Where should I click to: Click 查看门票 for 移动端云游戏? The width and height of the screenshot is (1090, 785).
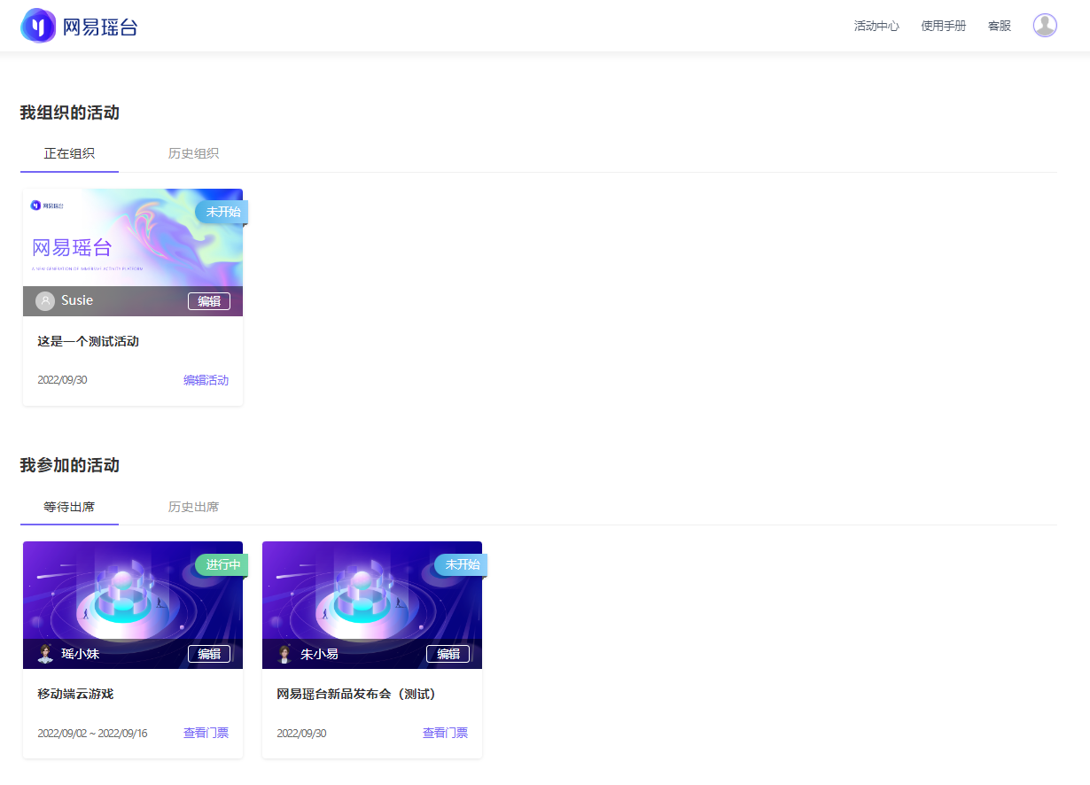coord(206,733)
